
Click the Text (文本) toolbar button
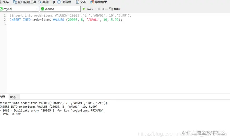tap(81, 2)
